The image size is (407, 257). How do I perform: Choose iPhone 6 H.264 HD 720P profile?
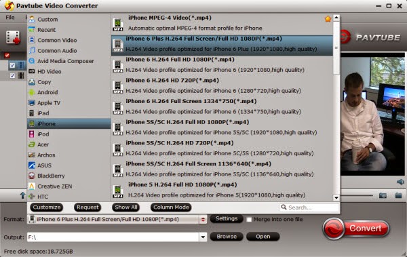point(222,87)
